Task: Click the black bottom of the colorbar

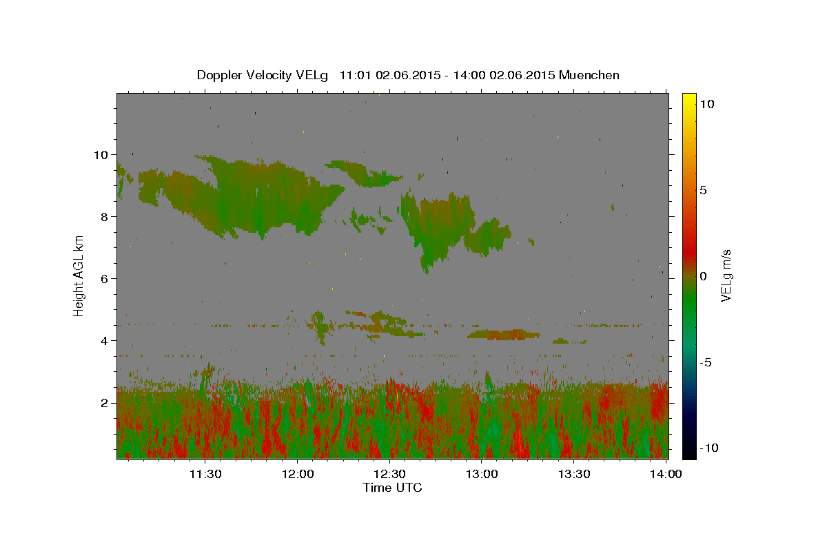Action: [689, 452]
